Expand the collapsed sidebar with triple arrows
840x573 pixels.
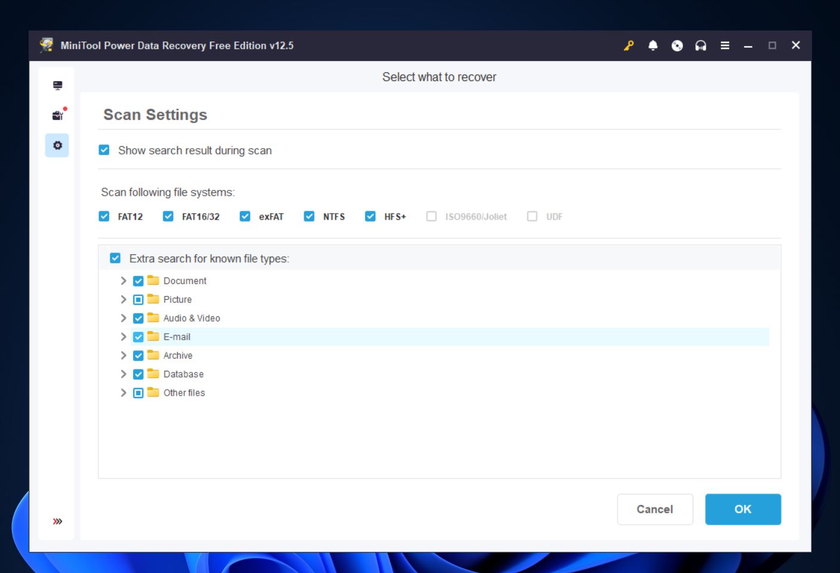57,520
